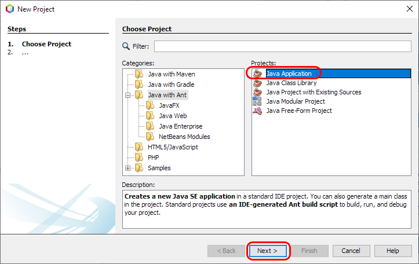Click the JavaFX folder icon
The image size is (419, 264).
click(x=150, y=105)
